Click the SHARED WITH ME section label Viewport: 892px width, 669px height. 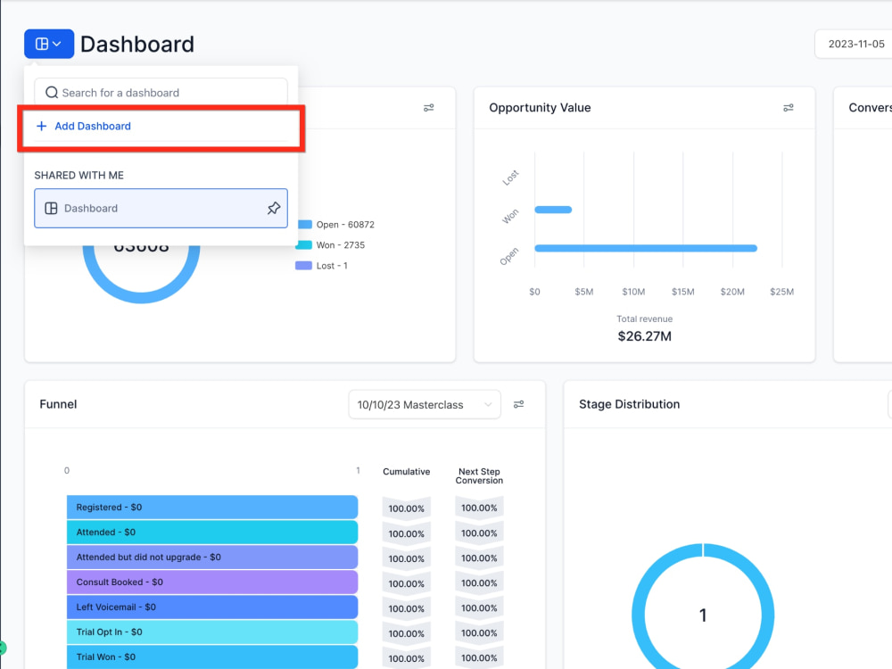(x=79, y=175)
